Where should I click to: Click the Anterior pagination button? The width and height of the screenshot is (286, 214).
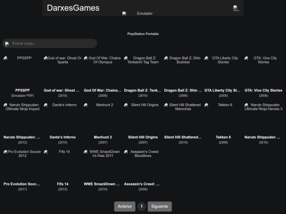coord(125,207)
